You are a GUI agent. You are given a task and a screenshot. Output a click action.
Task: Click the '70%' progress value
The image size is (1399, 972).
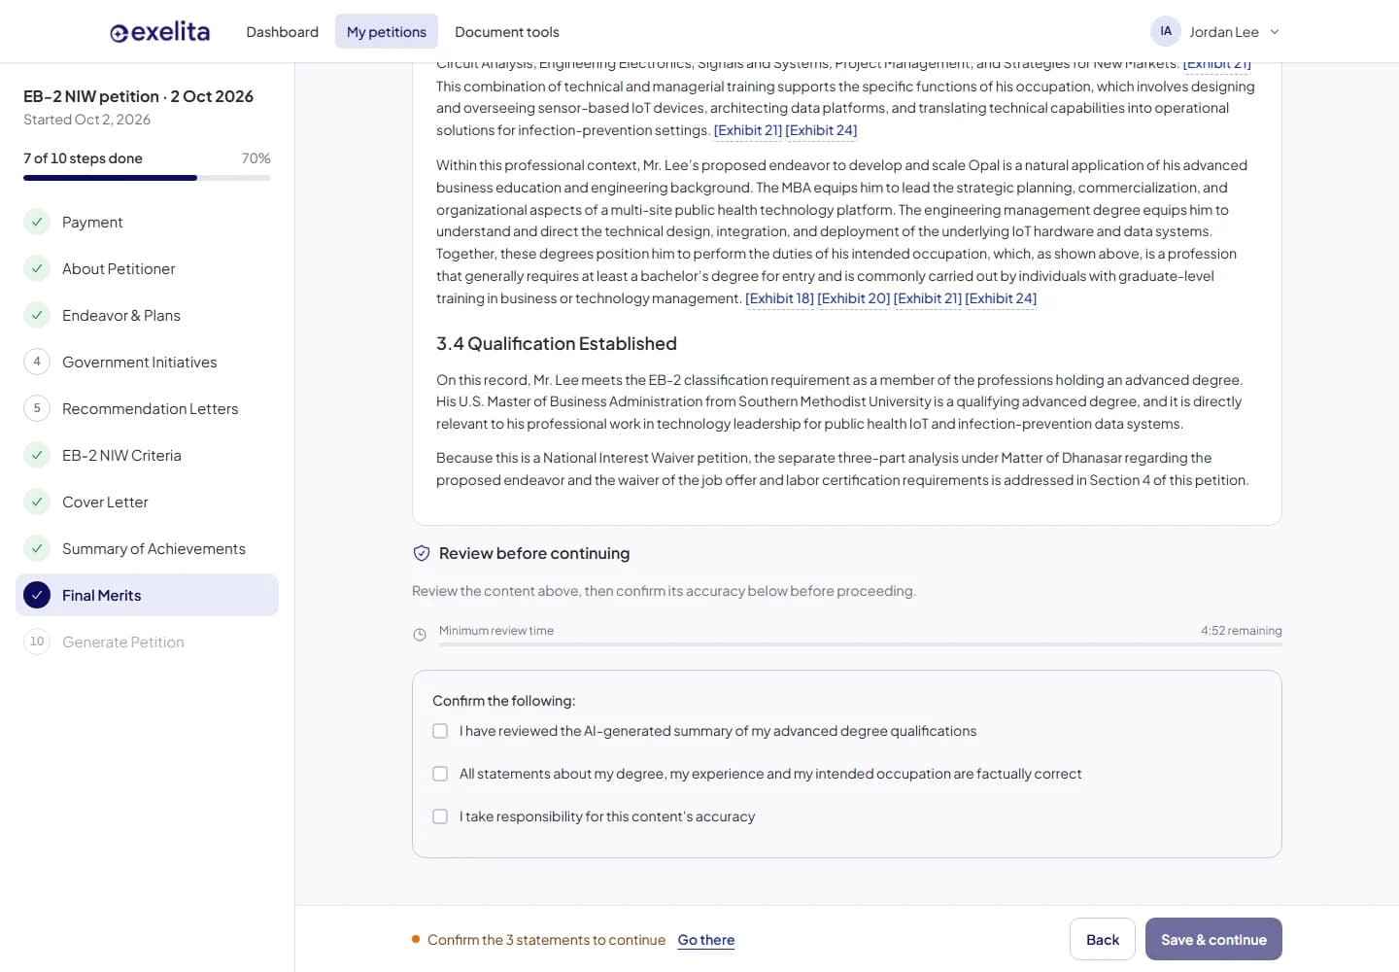(x=256, y=158)
